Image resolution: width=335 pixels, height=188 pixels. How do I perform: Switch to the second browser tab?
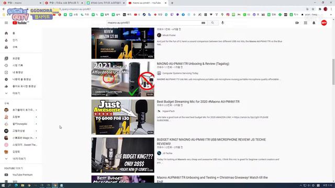click(x=63, y=3)
